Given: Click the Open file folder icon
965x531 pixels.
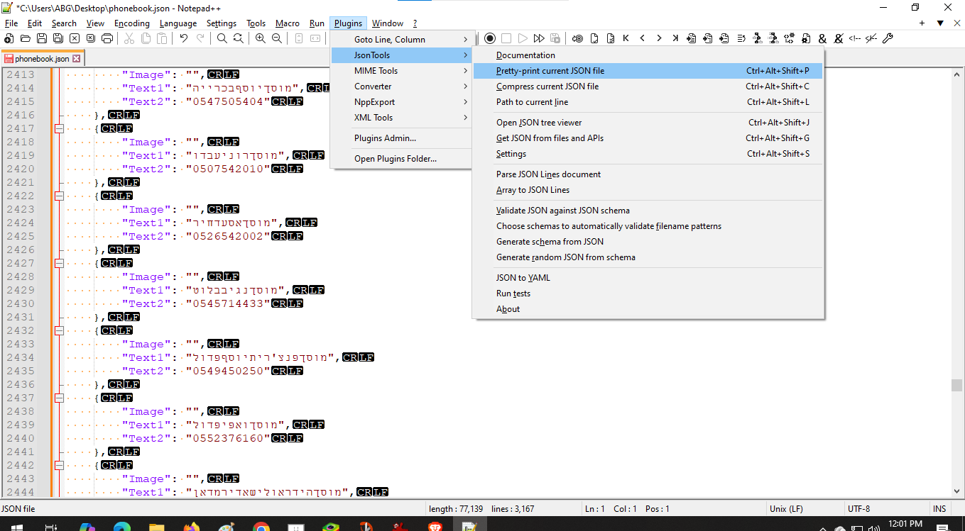Looking at the screenshot, I should tap(26, 38).
